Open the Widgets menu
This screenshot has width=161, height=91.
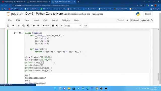click(66, 20)
